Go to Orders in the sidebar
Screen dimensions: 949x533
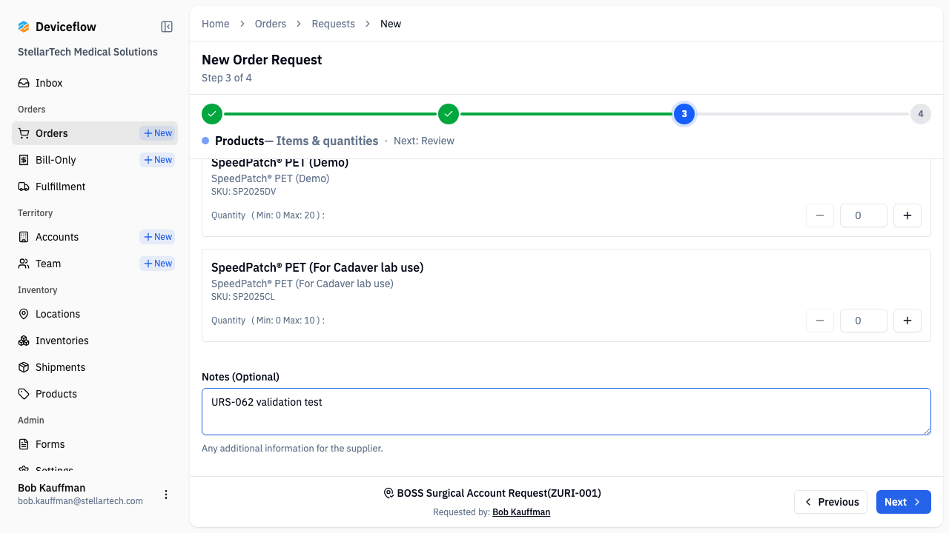(x=95, y=133)
